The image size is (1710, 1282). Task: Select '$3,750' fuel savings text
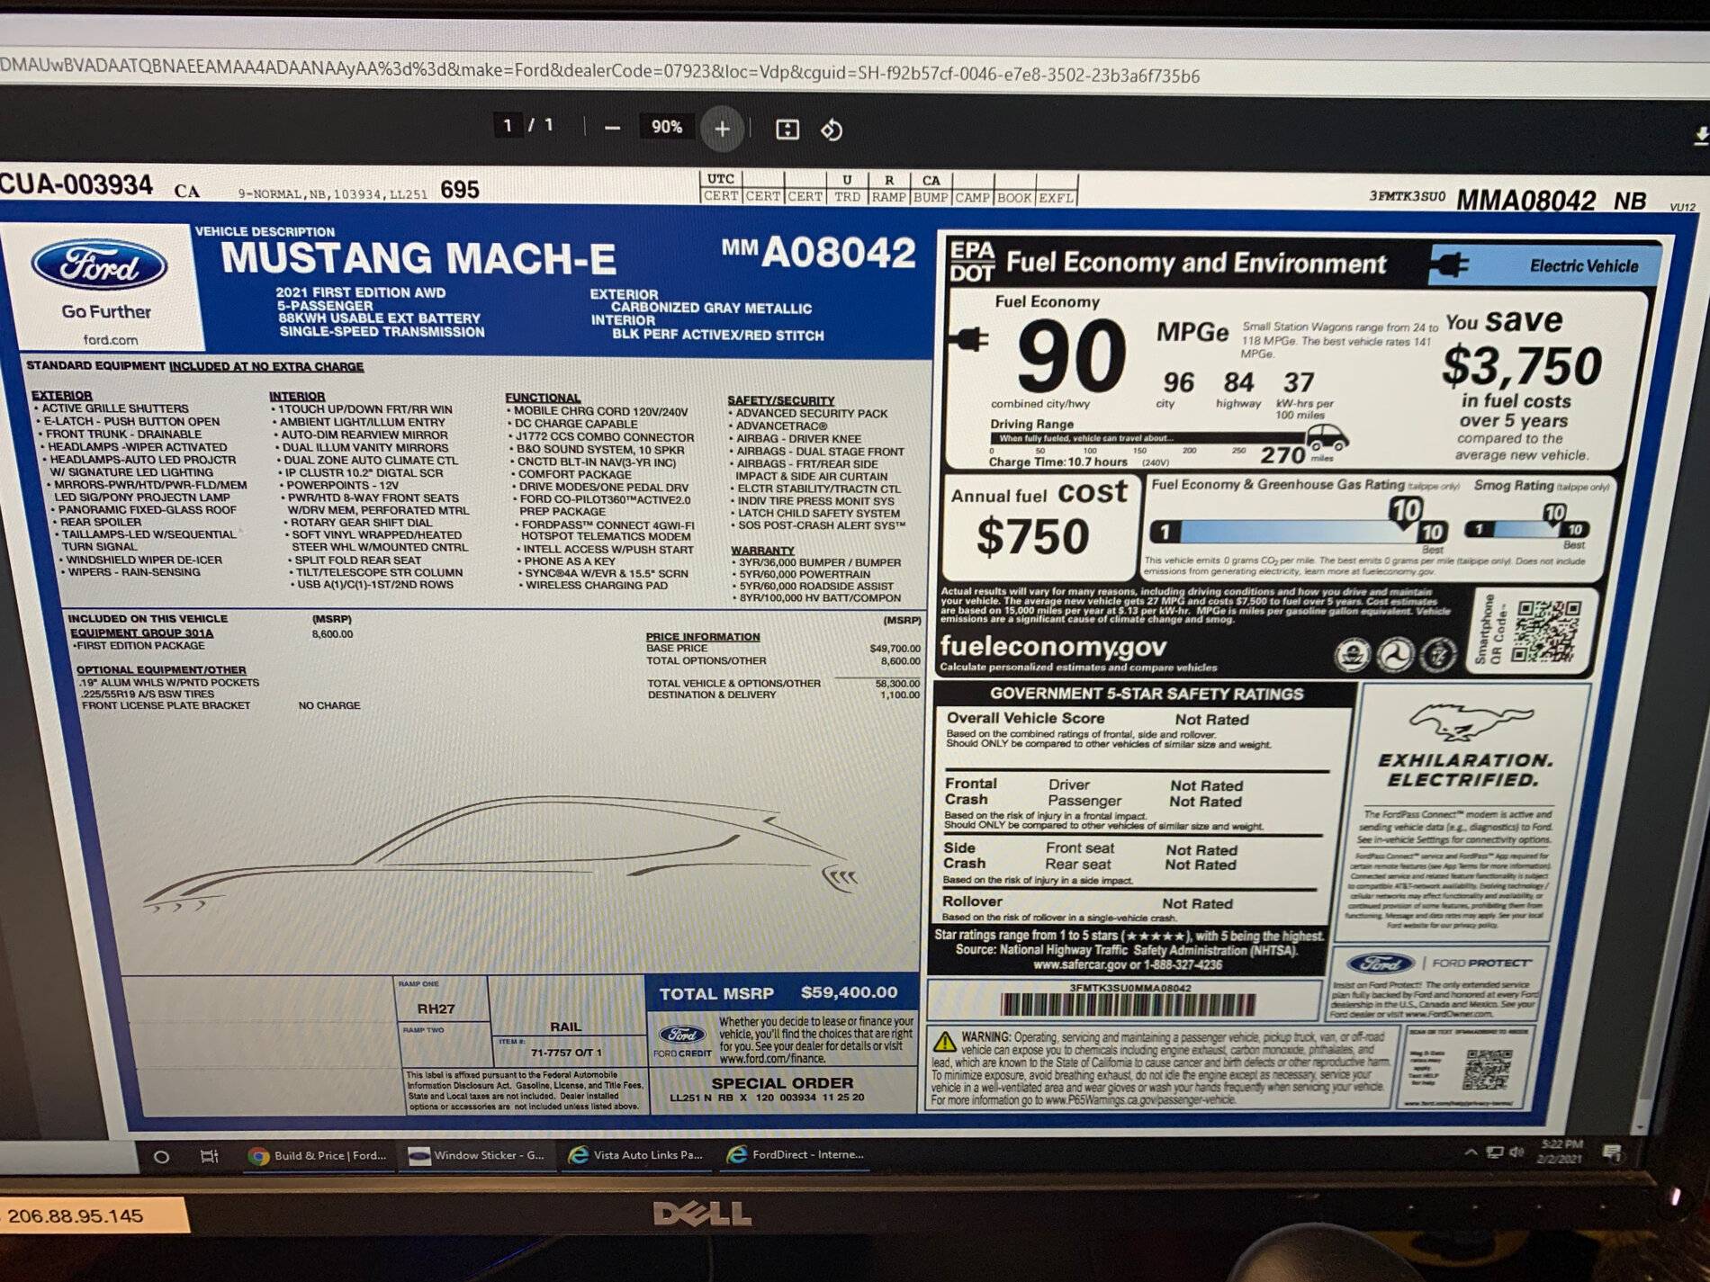tap(1521, 365)
